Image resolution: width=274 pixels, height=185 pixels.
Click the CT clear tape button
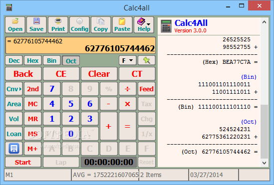tap(137, 74)
